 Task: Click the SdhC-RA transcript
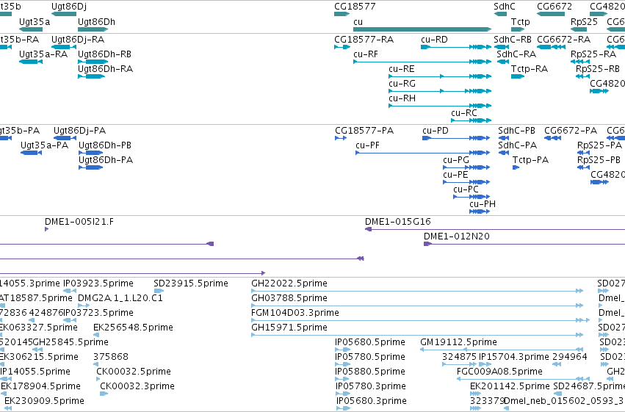point(503,62)
